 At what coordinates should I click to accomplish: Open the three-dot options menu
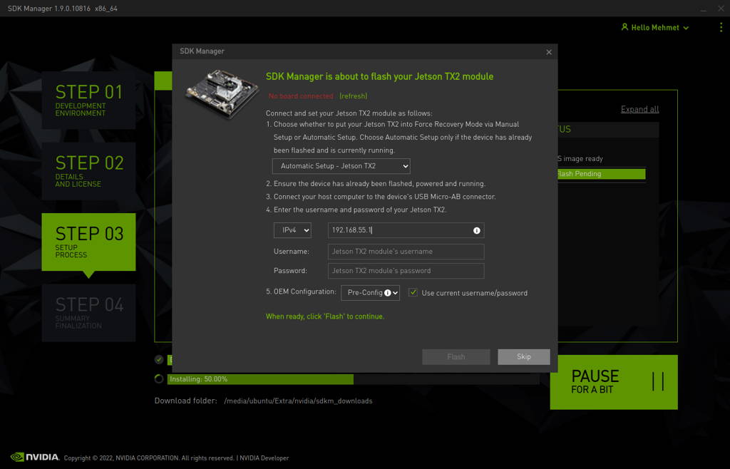click(721, 28)
